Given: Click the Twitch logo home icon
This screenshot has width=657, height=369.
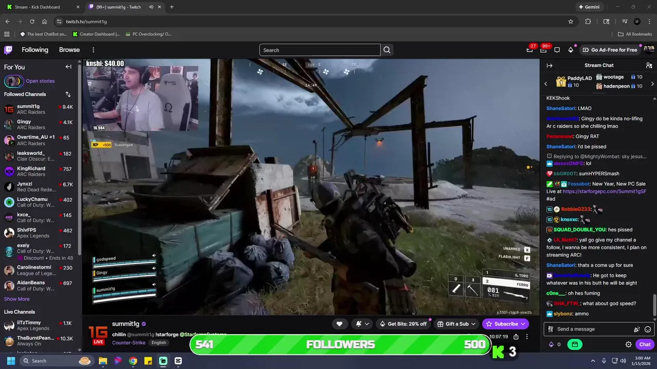Looking at the screenshot, I should [8, 50].
